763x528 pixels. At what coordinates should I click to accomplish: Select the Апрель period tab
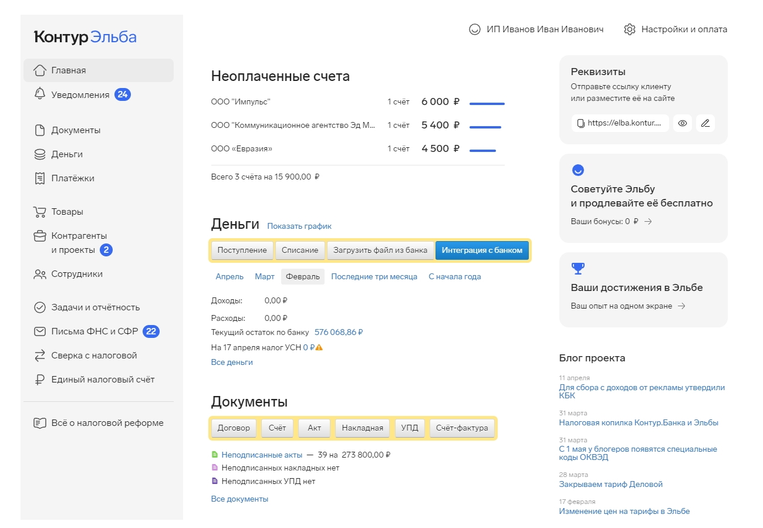(x=229, y=277)
